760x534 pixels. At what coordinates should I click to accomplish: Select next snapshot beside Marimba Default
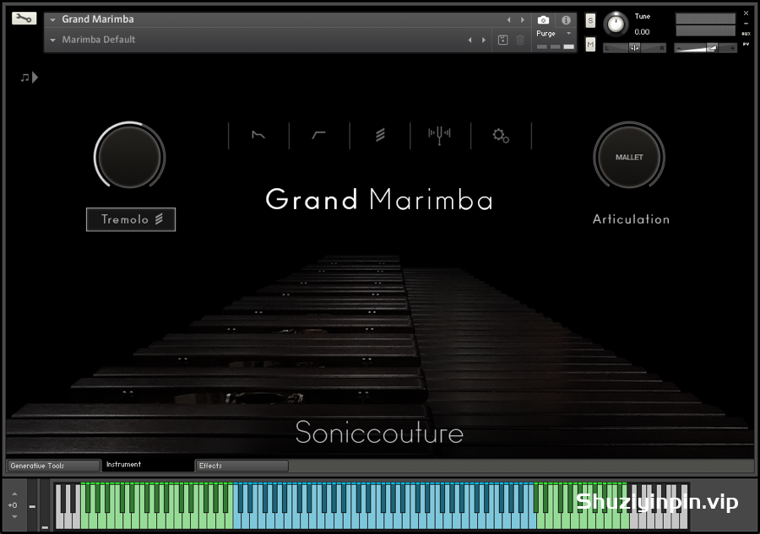(484, 40)
